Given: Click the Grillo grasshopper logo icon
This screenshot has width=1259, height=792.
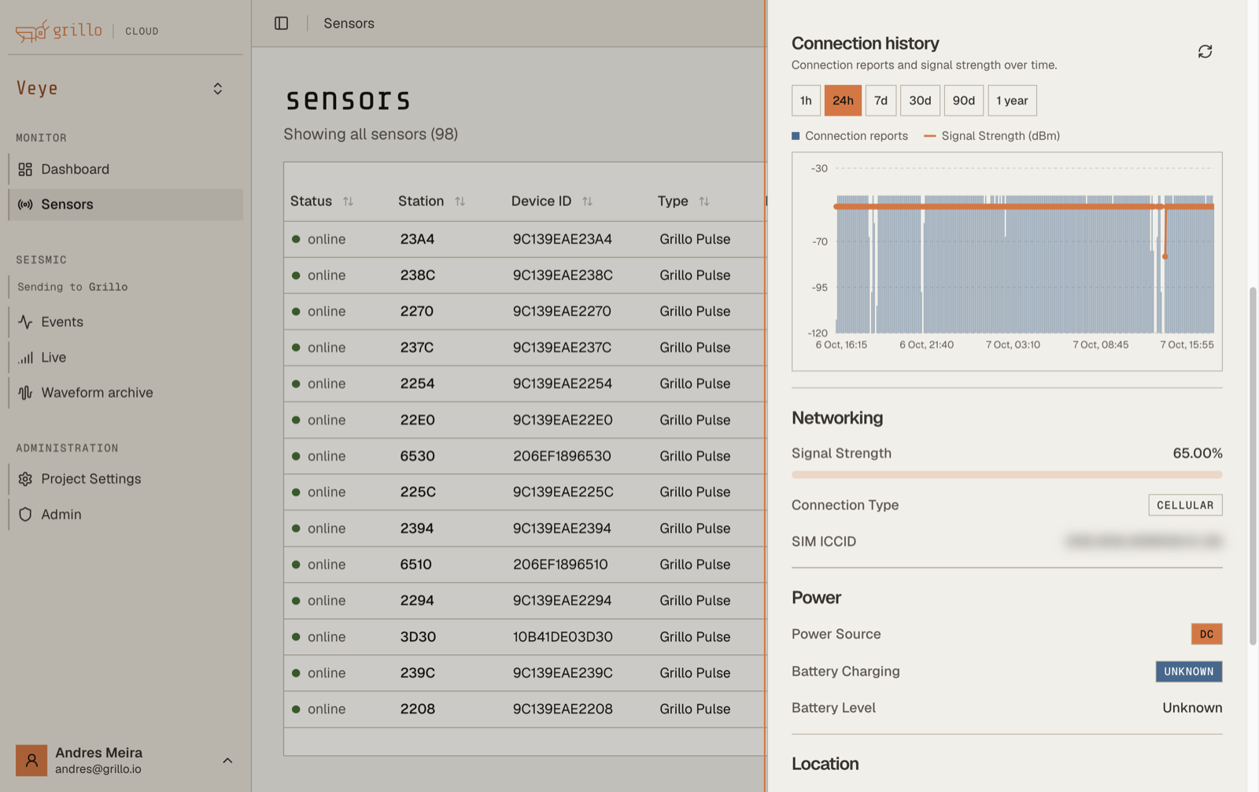Looking at the screenshot, I should point(32,31).
